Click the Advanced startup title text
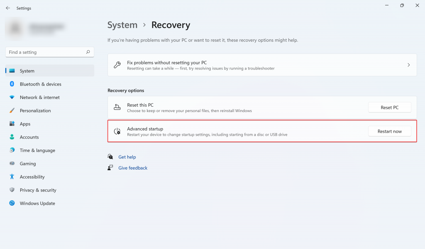 coord(145,129)
